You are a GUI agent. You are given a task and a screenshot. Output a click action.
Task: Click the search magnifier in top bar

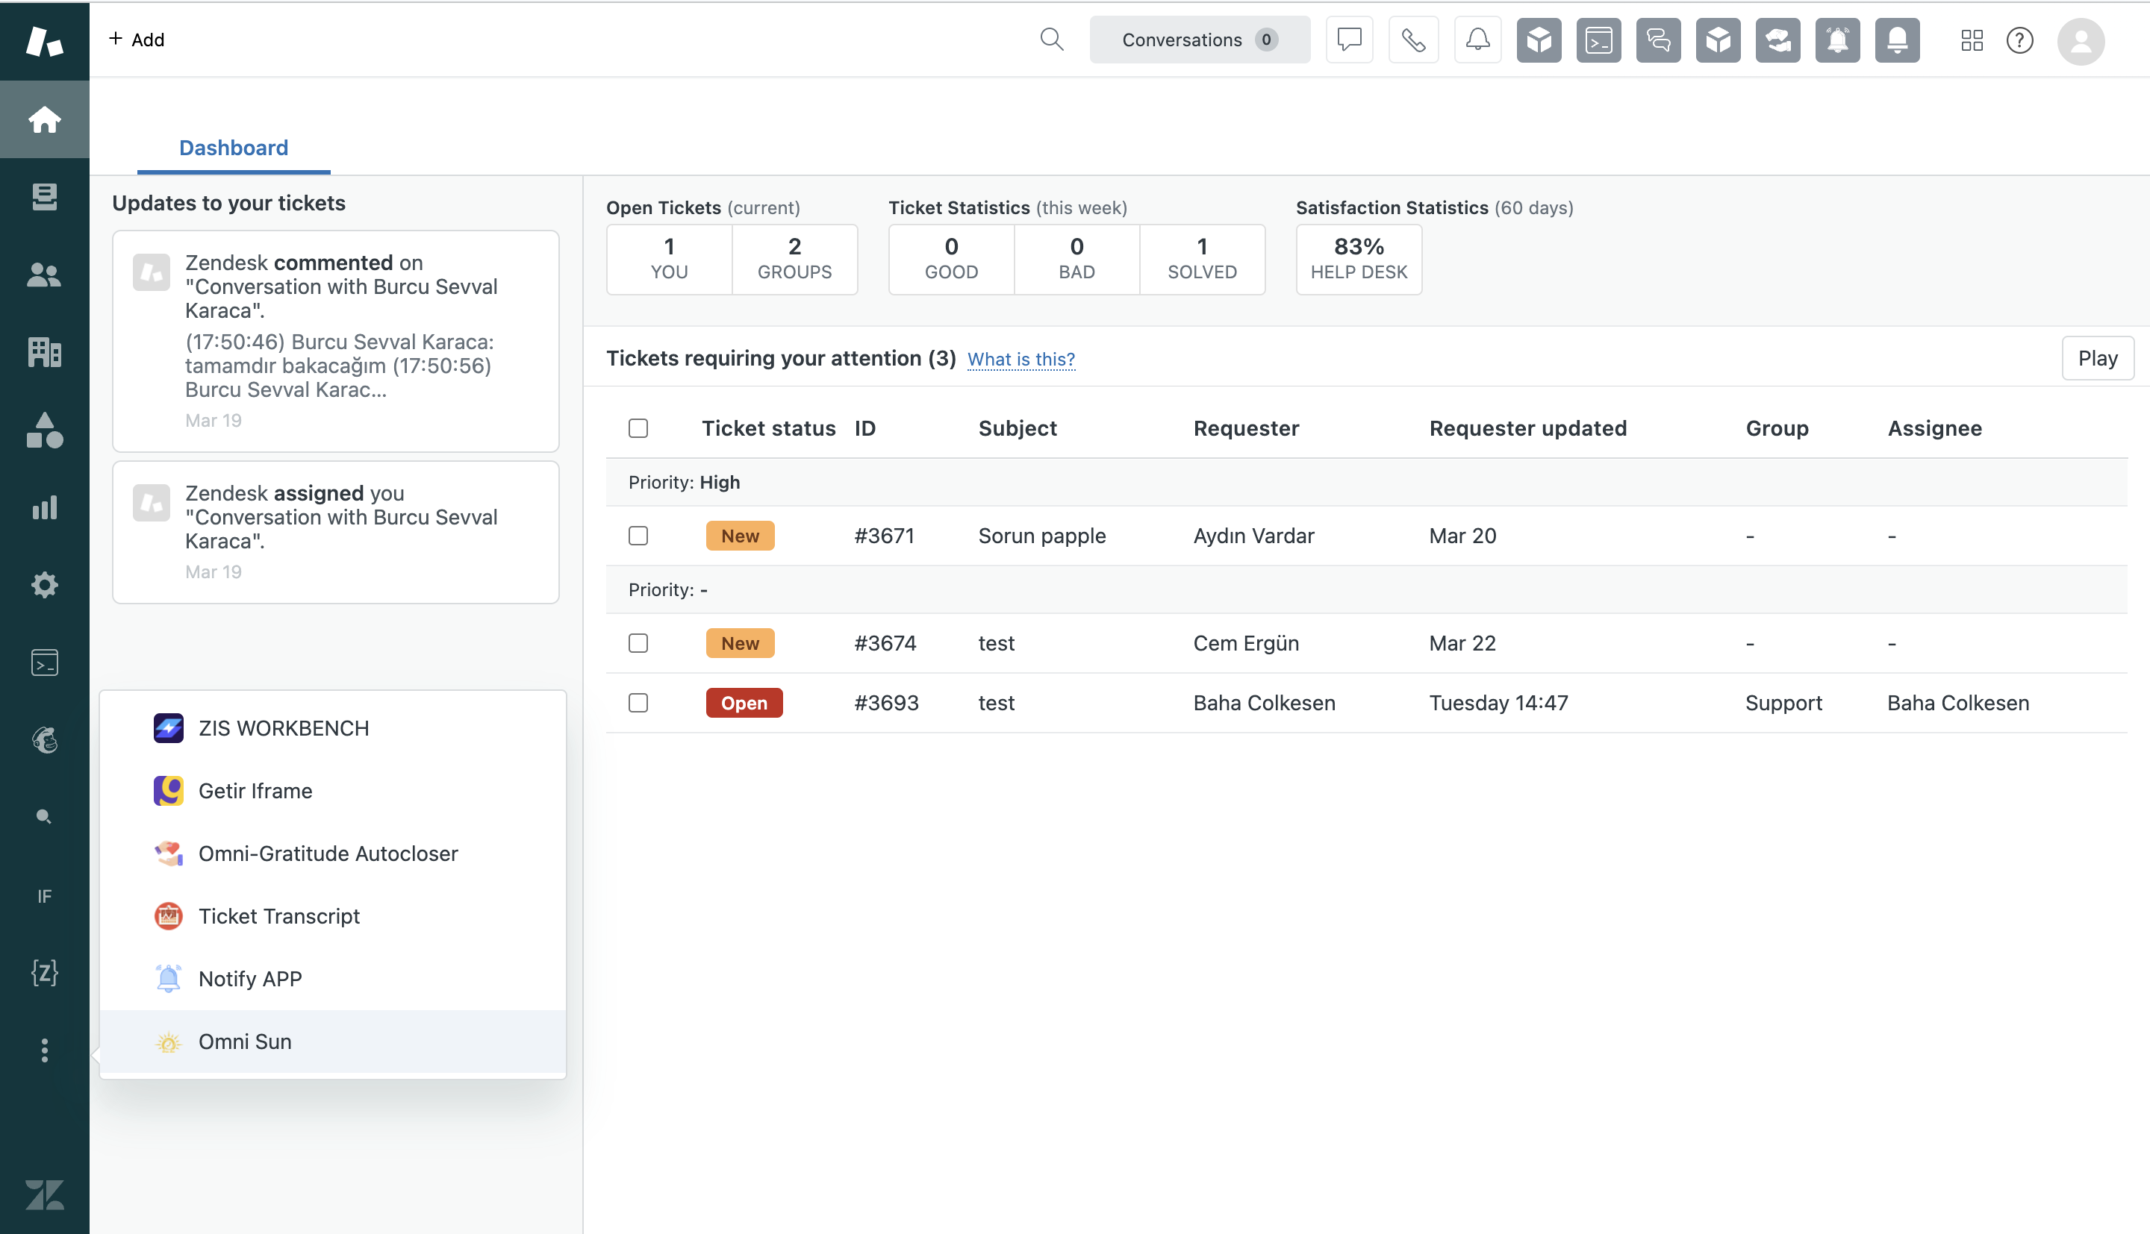pos(1051,39)
